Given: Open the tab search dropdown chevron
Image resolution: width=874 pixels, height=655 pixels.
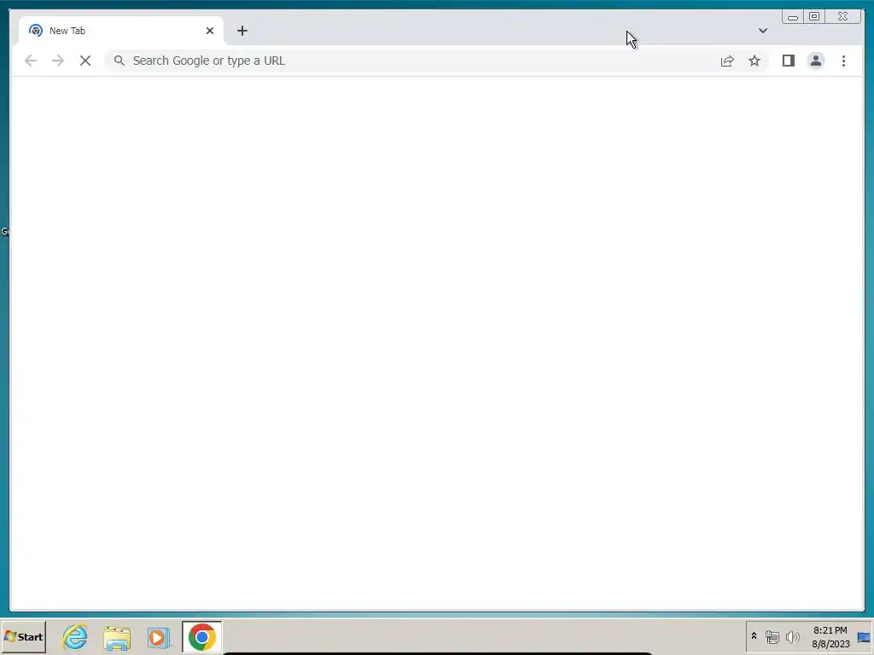Looking at the screenshot, I should coord(762,31).
